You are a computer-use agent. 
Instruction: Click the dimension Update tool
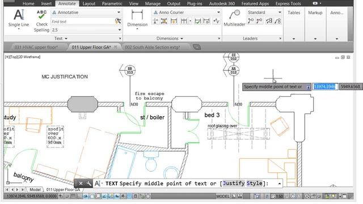(x=206, y=22)
